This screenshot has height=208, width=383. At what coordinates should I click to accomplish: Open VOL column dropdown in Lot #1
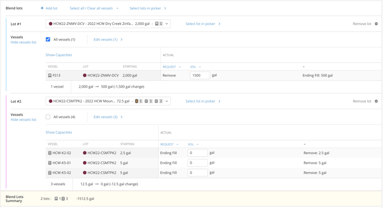point(195,67)
